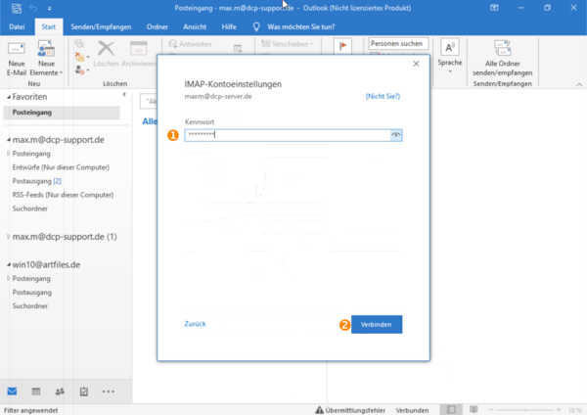Image resolution: width=587 pixels, height=415 pixels.
Task: Select Suchordner under win10@artfiles.de
Action: (x=30, y=306)
